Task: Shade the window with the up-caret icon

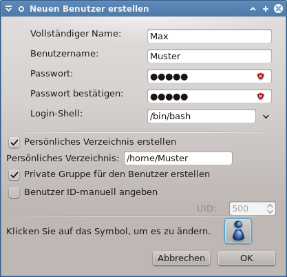Action: pyautogui.click(x=253, y=9)
